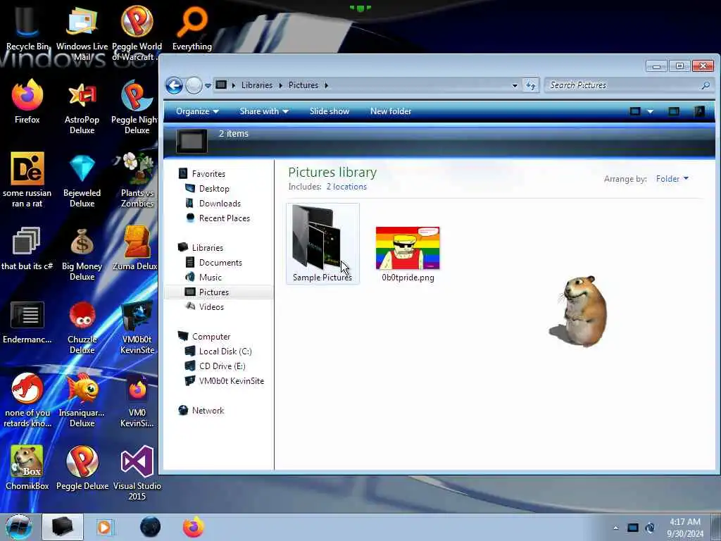Click the Windows Start orb
Screen dimensions: 721x541
19,527
